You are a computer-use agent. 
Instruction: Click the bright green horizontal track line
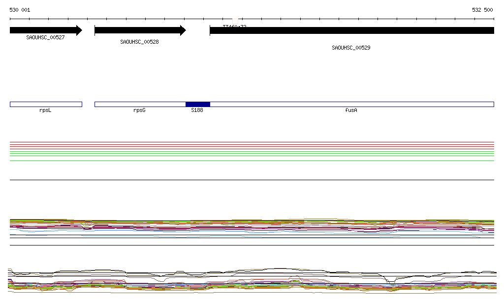252,152
